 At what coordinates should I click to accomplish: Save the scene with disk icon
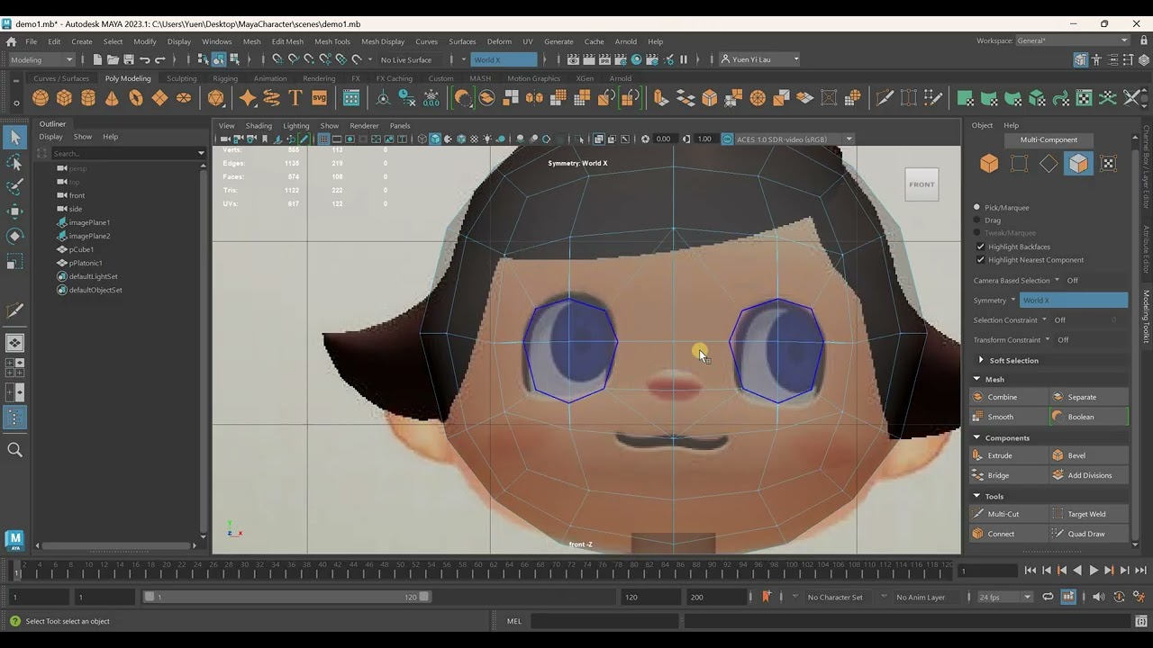pos(129,59)
